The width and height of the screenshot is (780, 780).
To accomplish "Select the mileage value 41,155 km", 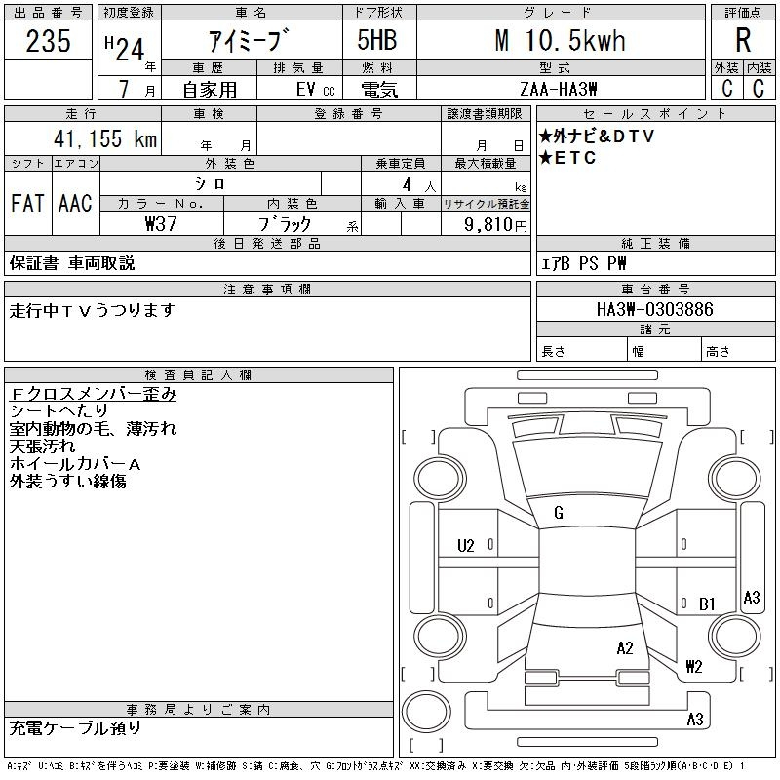I will click(x=101, y=139).
